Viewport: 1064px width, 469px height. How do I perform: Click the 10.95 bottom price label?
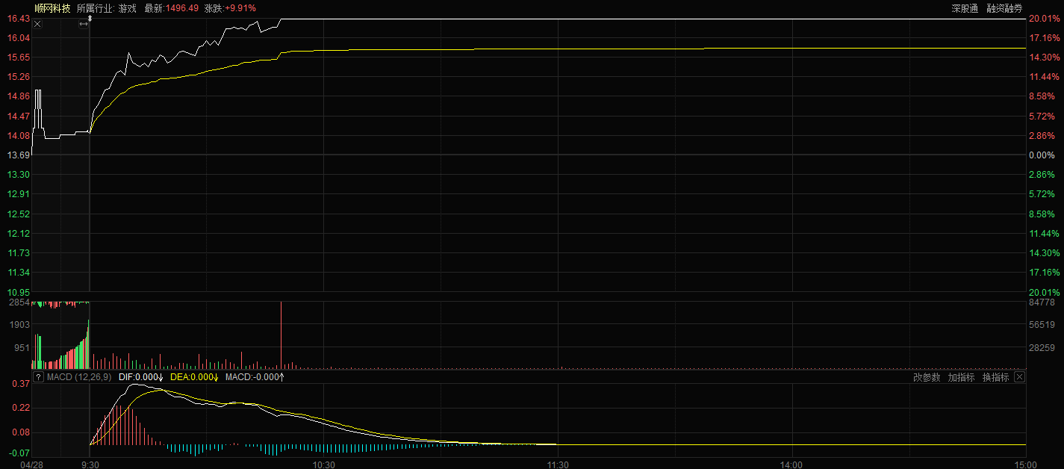pos(19,292)
